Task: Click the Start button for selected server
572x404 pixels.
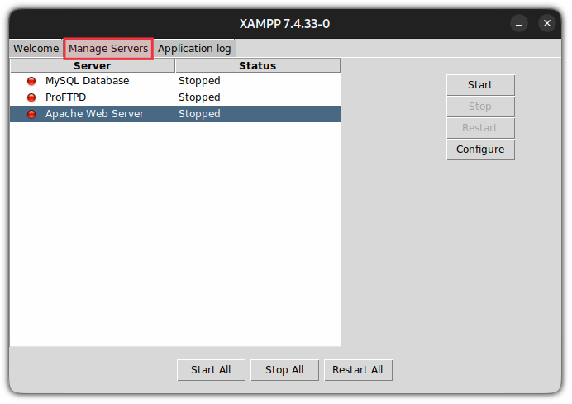Action: tap(480, 85)
